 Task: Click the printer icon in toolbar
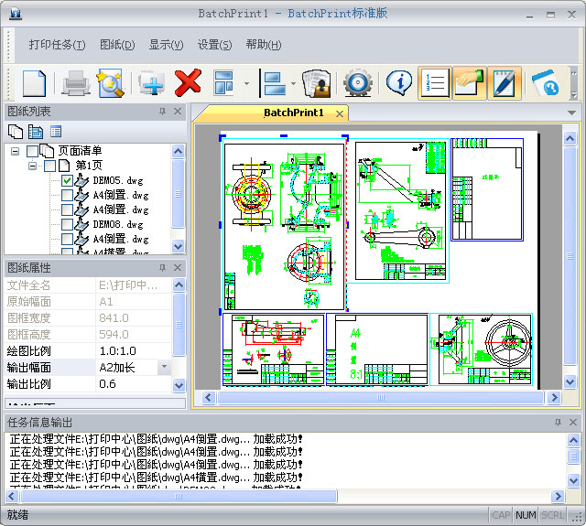tap(74, 83)
